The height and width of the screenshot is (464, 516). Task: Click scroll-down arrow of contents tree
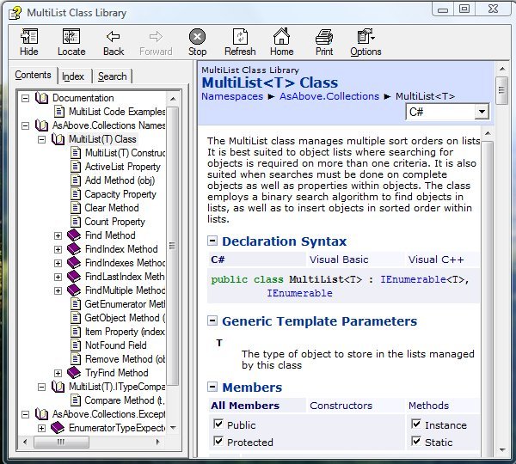click(173, 428)
